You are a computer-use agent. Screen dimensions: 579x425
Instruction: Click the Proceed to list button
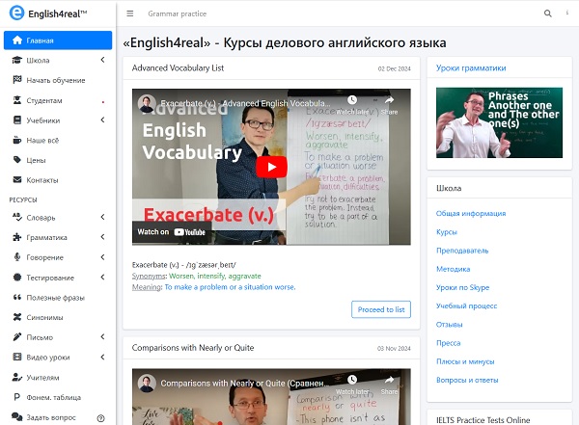point(381,309)
